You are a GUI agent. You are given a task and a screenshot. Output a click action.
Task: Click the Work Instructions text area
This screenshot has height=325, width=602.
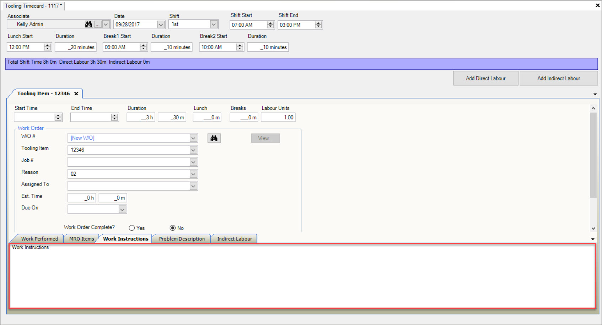point(302,276)
